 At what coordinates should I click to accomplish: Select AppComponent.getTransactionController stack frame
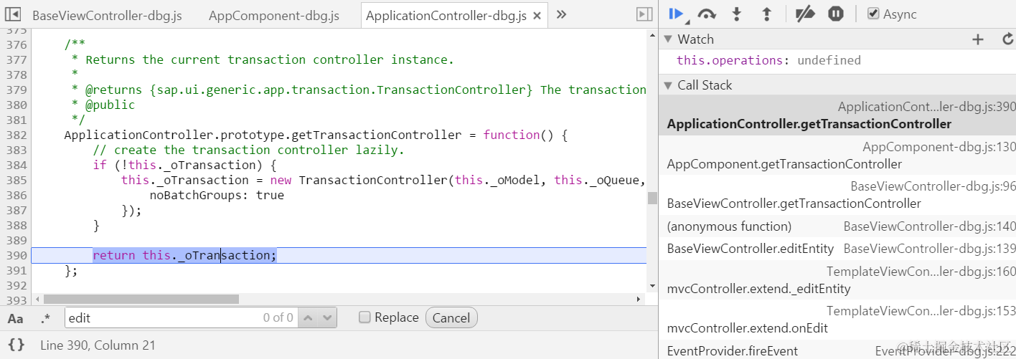tap(837, 155)
